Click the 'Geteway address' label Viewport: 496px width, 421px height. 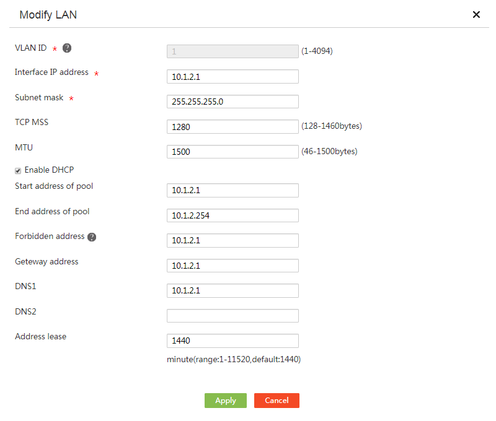[46, 261]
